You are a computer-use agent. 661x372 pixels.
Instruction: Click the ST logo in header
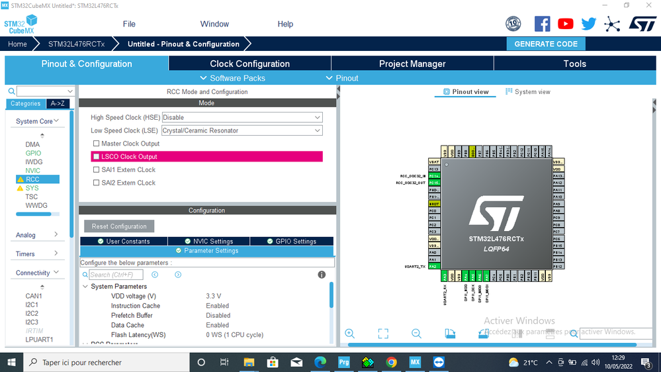tap(642, 24)
